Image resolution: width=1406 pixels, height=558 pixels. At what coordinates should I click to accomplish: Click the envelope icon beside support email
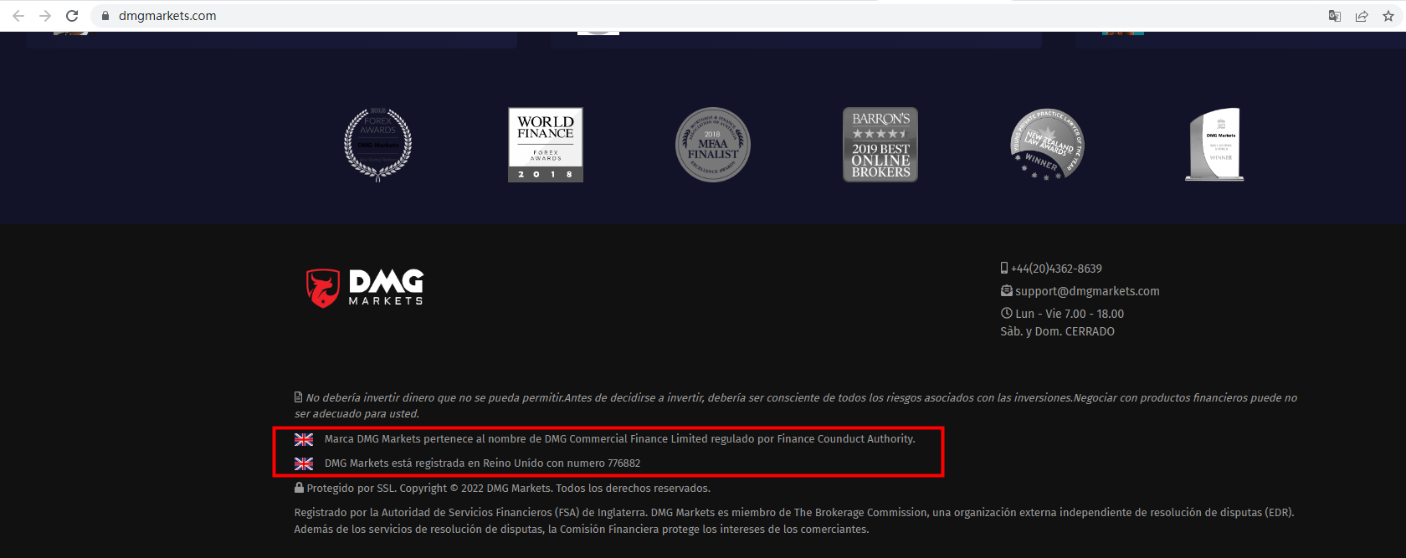point(1007,290)
